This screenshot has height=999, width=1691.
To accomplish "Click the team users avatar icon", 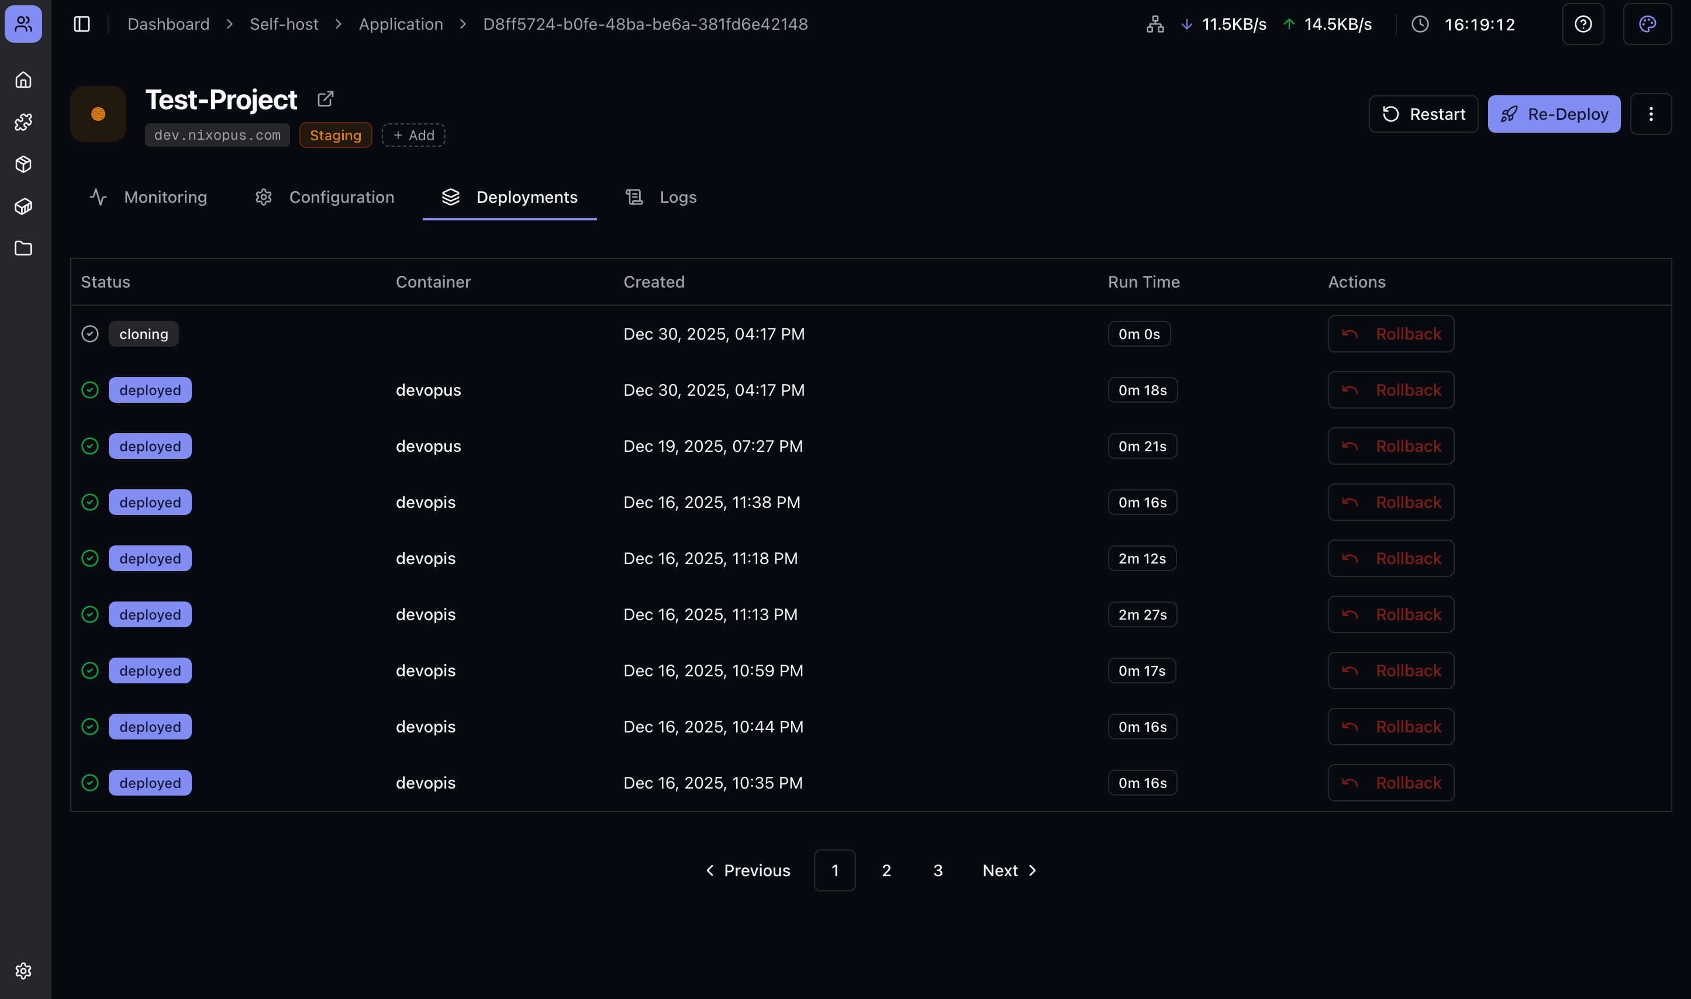I will (x=23, y=24).
